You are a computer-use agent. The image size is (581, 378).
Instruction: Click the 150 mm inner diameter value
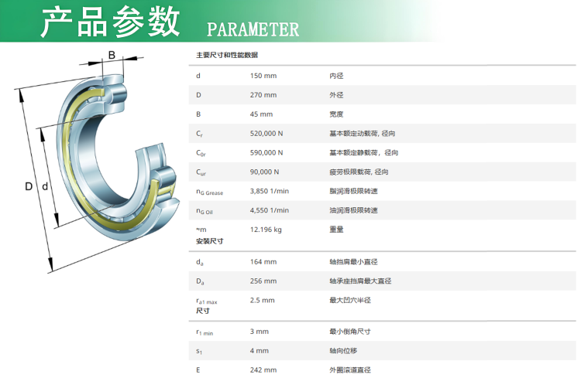click(263, 76)
